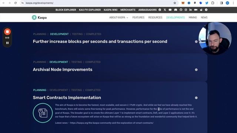The image size is (237, 133).
Task: Open the LinkedIn icon
Action: pos(190,10)
